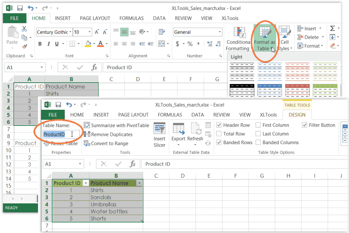349x233 pixels.
Task: Open the General number format dropdown
Action: tap(220, 32)
